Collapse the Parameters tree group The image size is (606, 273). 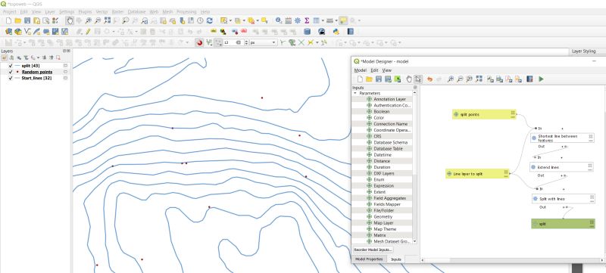coord(355,93)
